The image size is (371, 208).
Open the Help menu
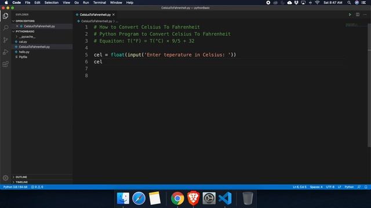[x=130, y=2]
